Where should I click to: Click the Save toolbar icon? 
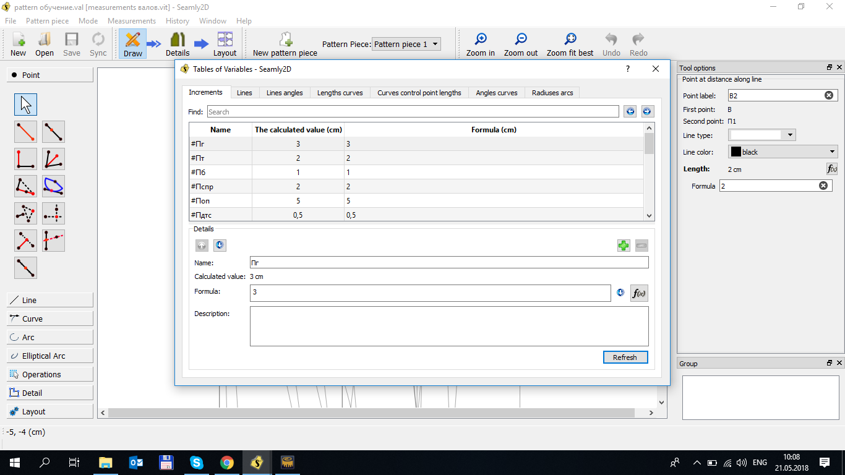point(72,45)
